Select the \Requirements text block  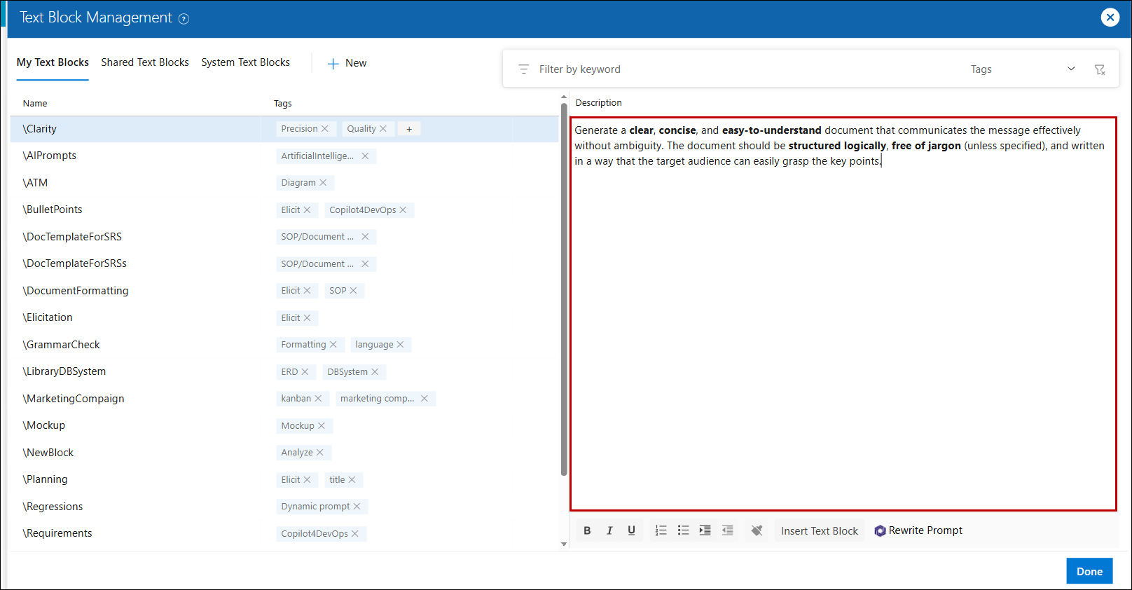coord(57,533)
